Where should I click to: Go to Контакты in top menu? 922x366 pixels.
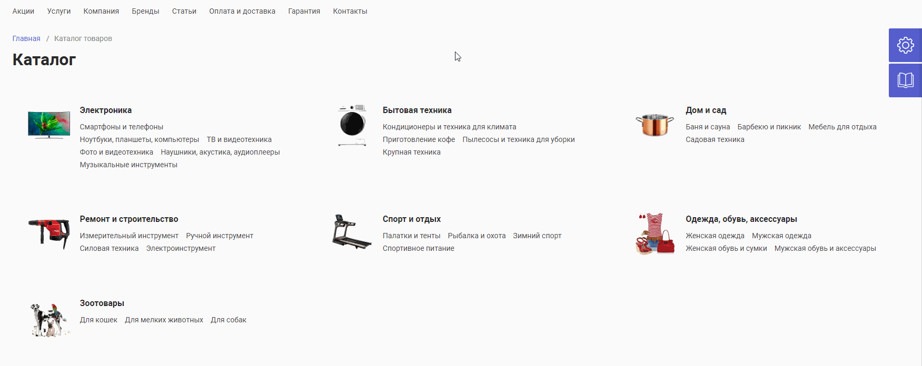[x=350, y=11]
